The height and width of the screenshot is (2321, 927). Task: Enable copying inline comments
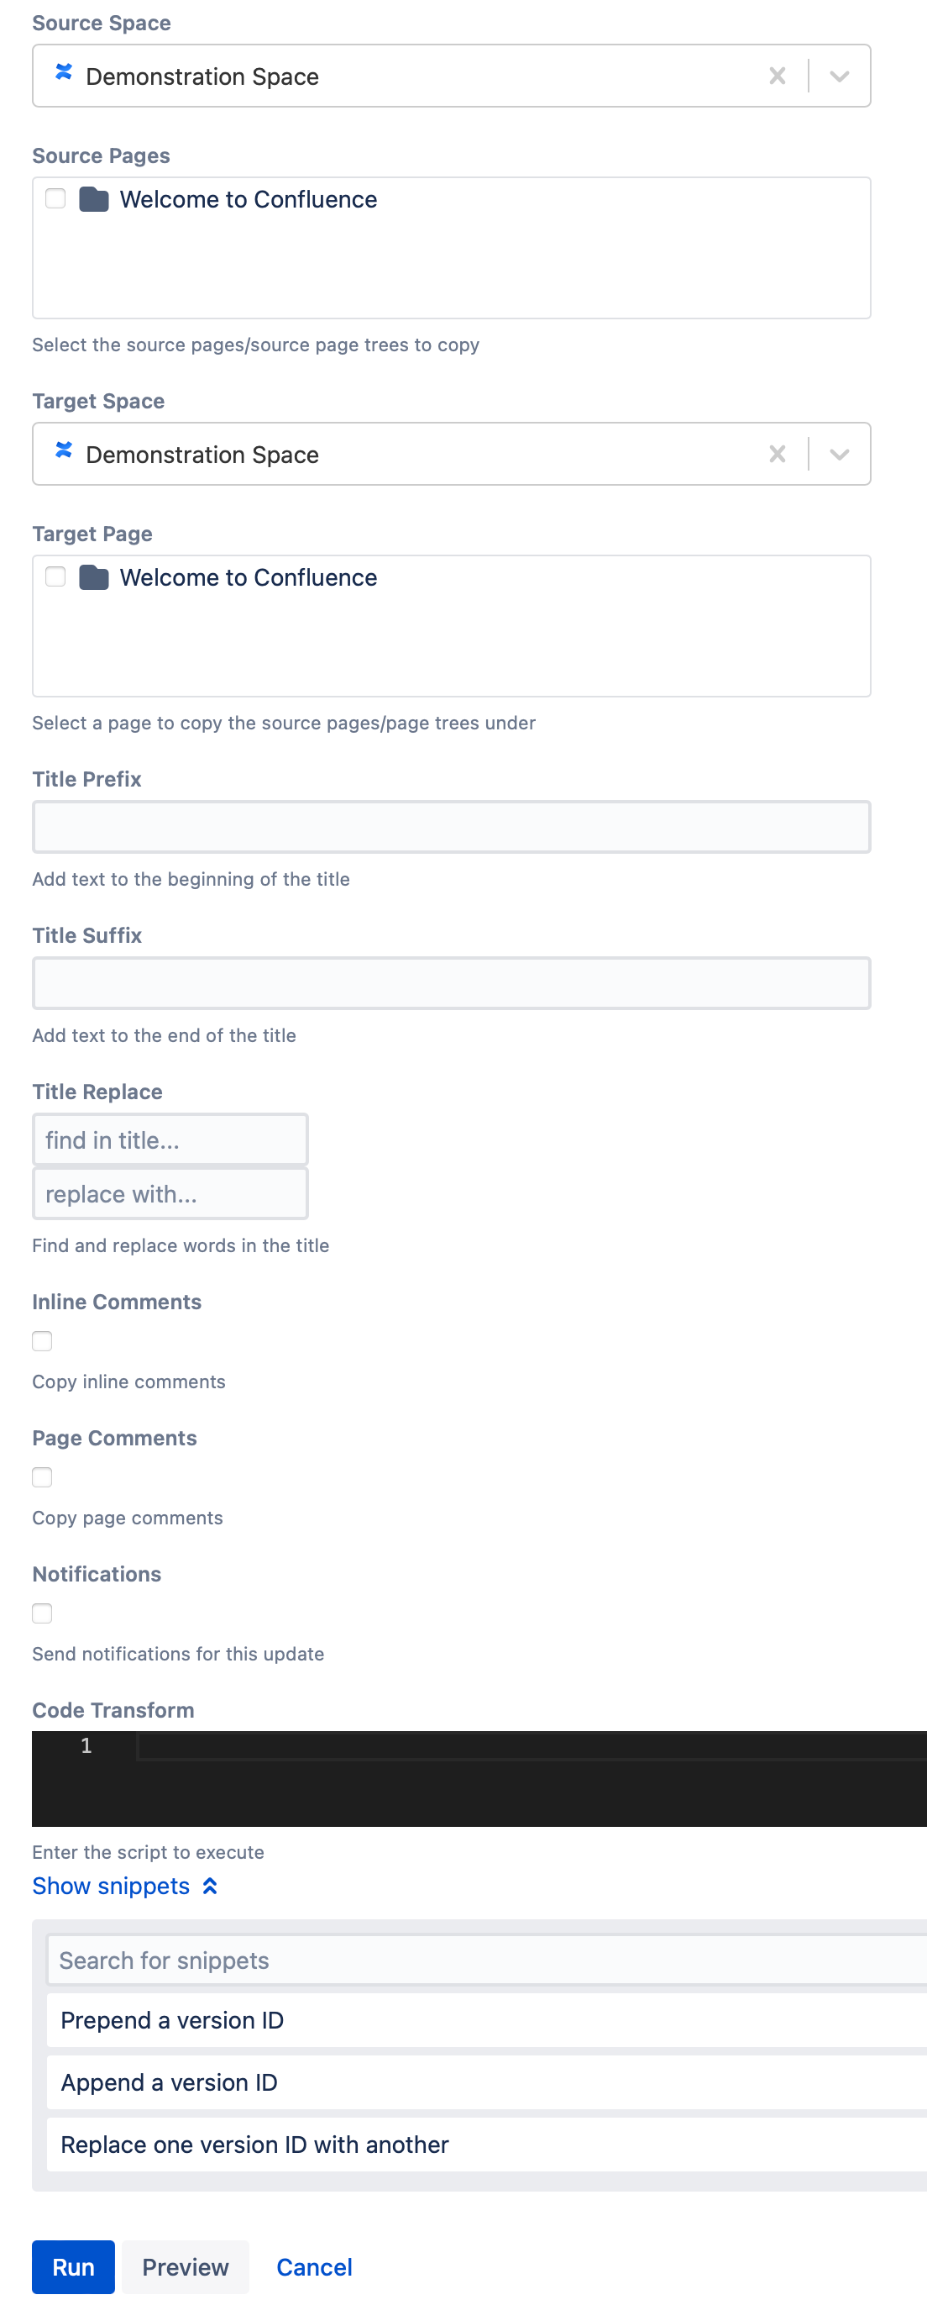tap(42, 1340)
